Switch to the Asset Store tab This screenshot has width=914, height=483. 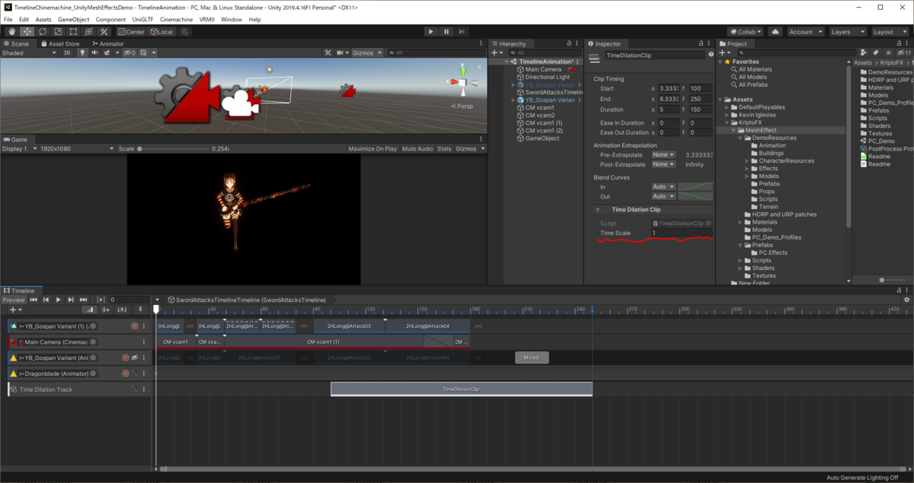coord(60,43)
